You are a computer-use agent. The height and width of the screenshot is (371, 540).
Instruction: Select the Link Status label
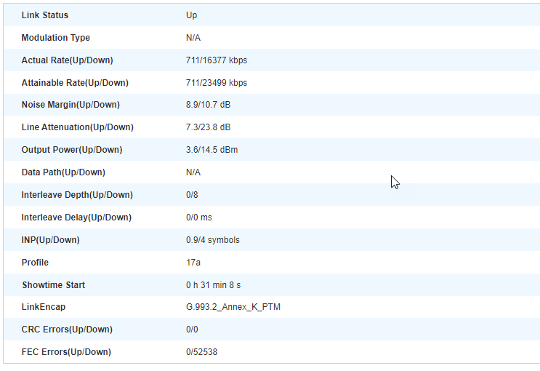pyautogui.click(x=45, y=15)
